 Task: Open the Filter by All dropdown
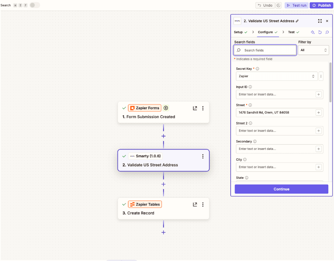(x=313, y=50)
